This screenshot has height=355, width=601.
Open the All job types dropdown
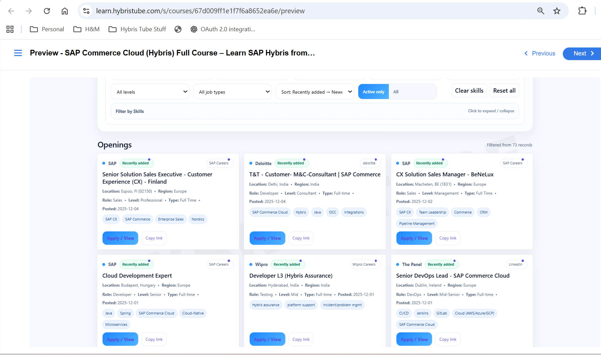(x=232, y=92)
